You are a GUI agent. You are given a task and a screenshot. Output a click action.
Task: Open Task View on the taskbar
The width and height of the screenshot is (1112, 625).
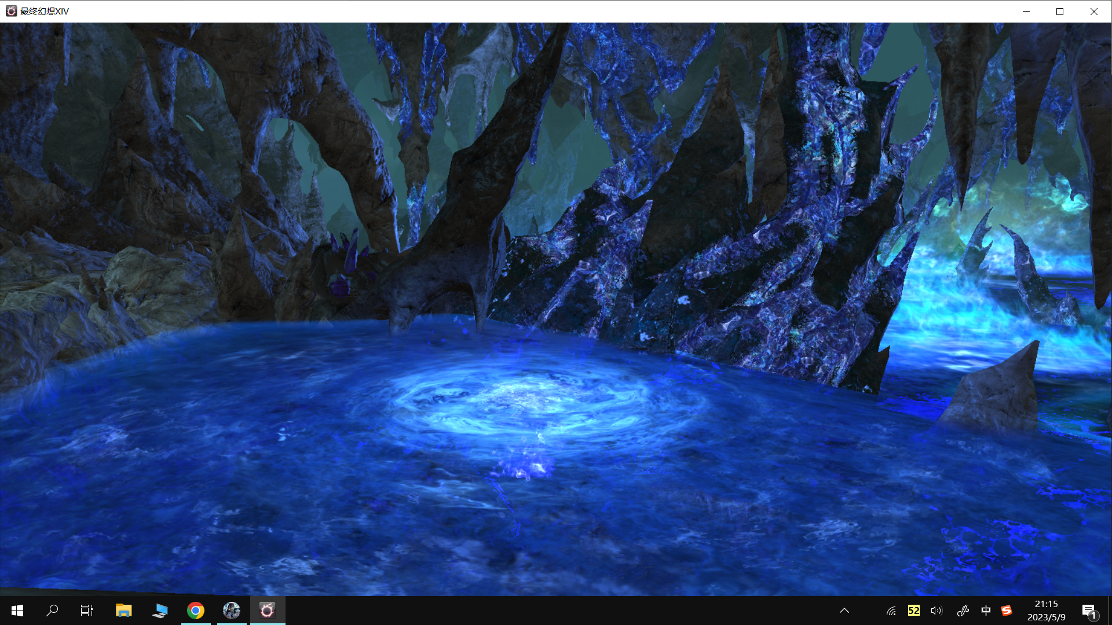[87, 611]
